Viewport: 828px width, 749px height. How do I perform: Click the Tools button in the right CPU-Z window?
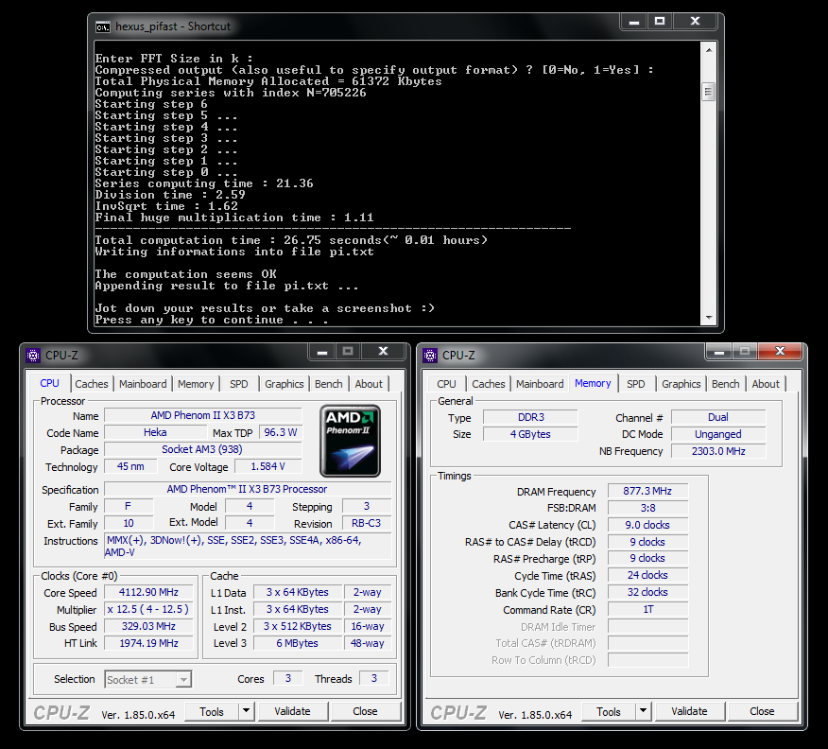(x=609, y=711)
